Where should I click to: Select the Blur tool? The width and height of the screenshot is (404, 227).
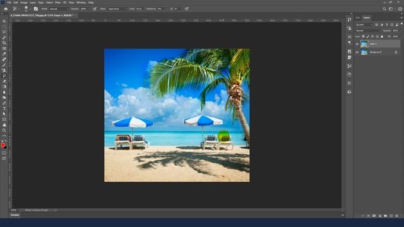4,92
